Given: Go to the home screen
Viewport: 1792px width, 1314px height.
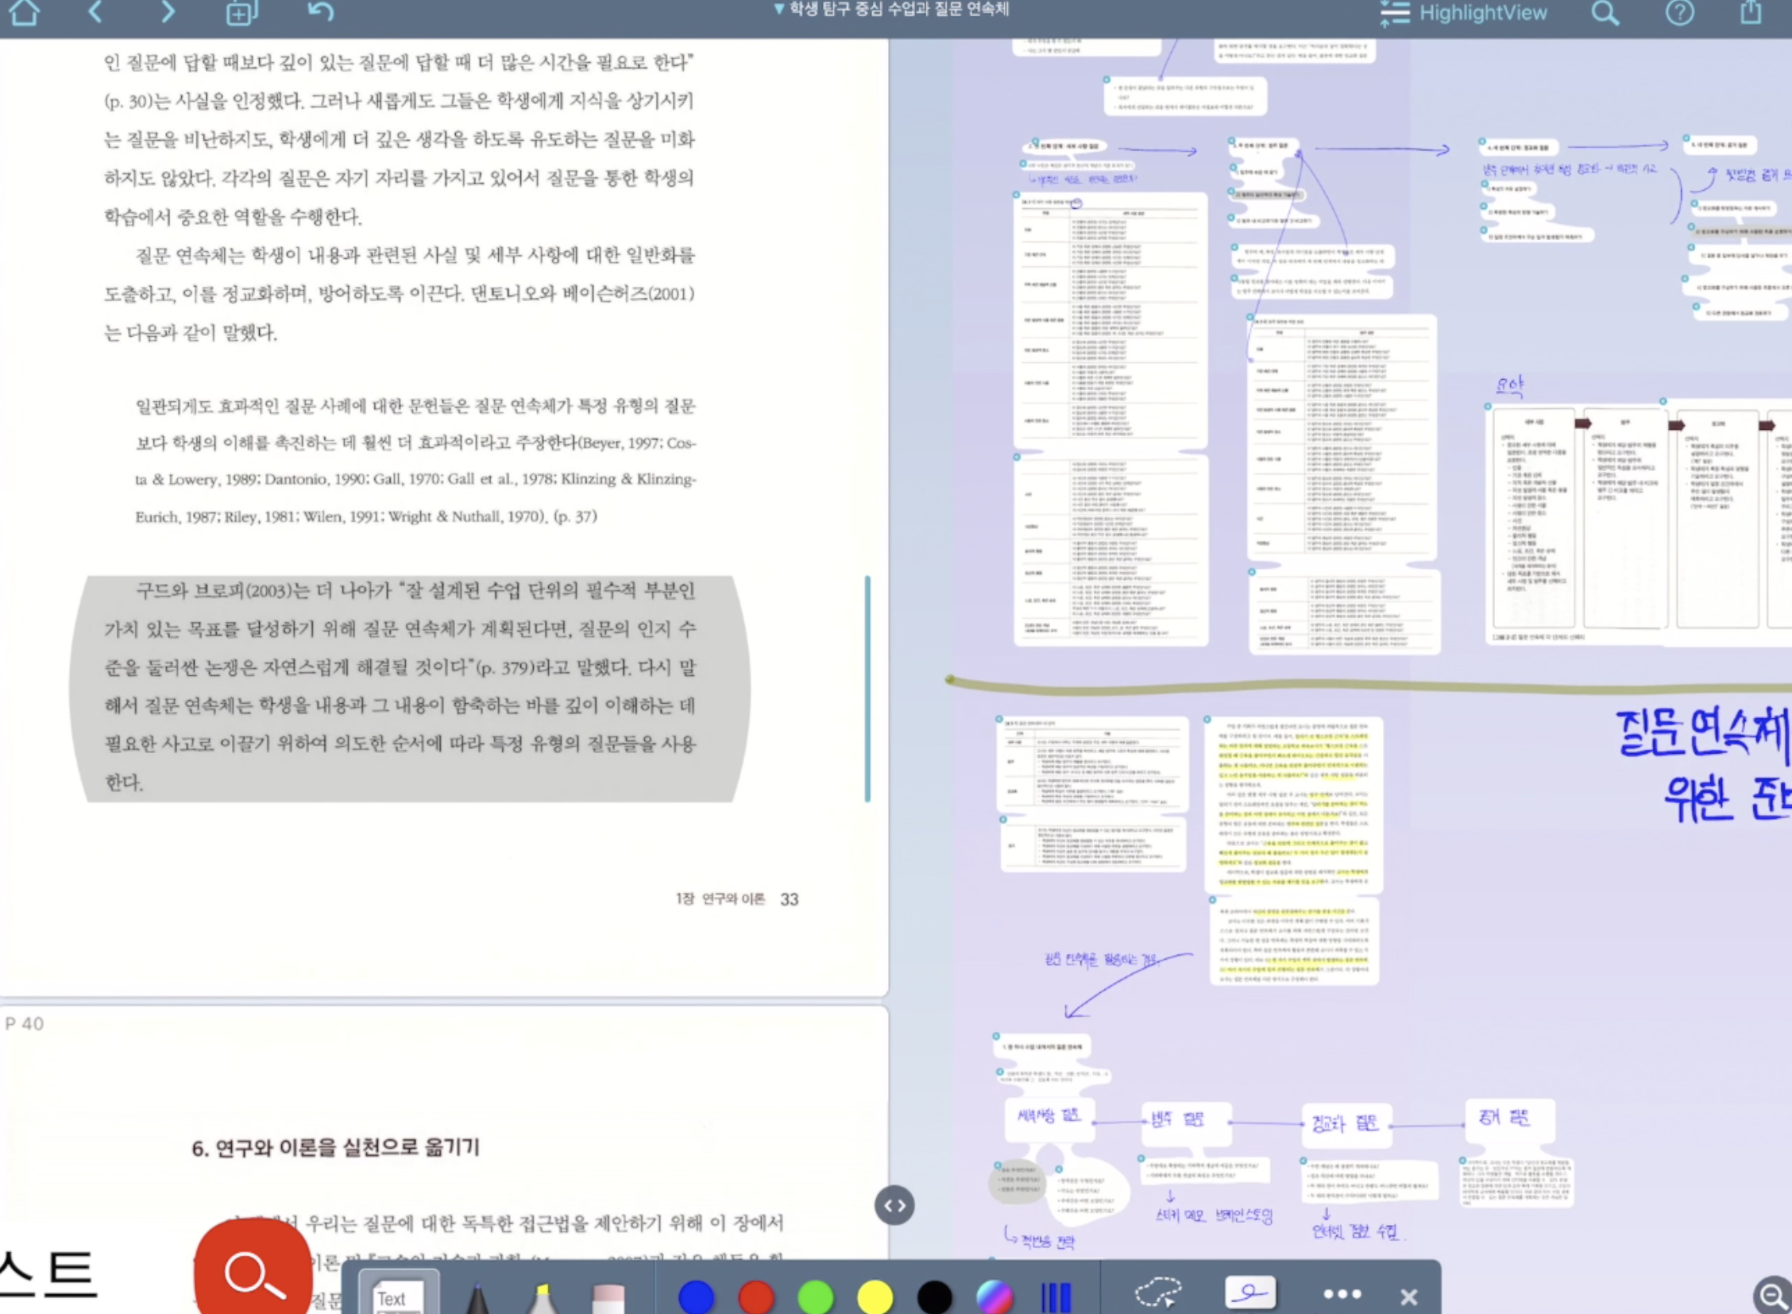Looking at the screenshot, I should click(x=24, y=12).
